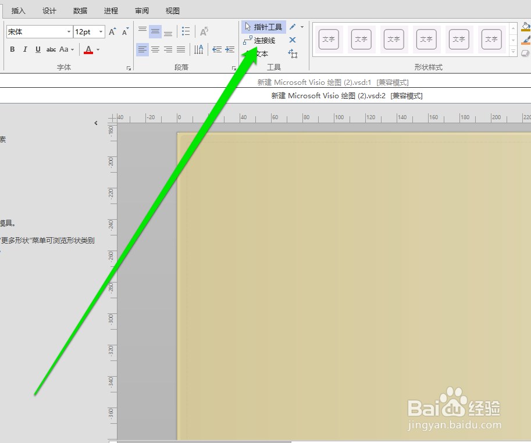Click the font name input box
The image size is (531, 443).
click(36, 32)
